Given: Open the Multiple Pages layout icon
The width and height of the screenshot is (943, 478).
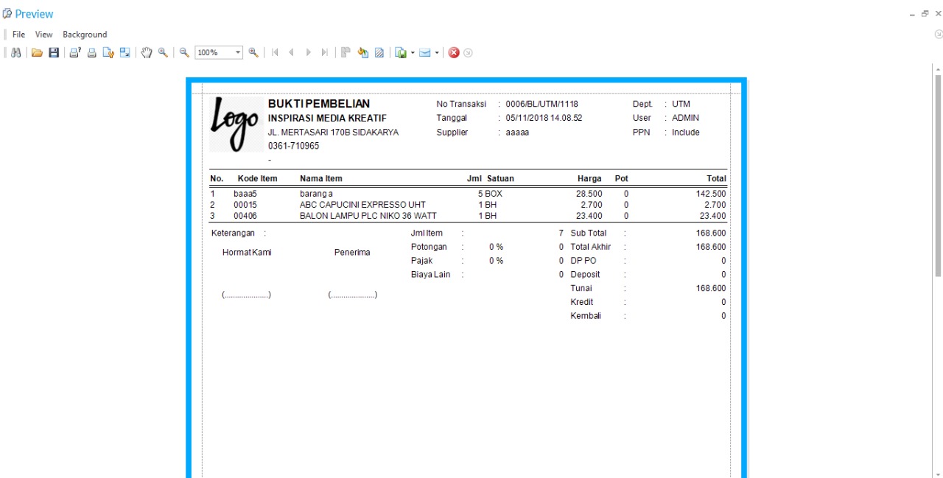Looking at the screenshot, I should (x=345, y=53).
